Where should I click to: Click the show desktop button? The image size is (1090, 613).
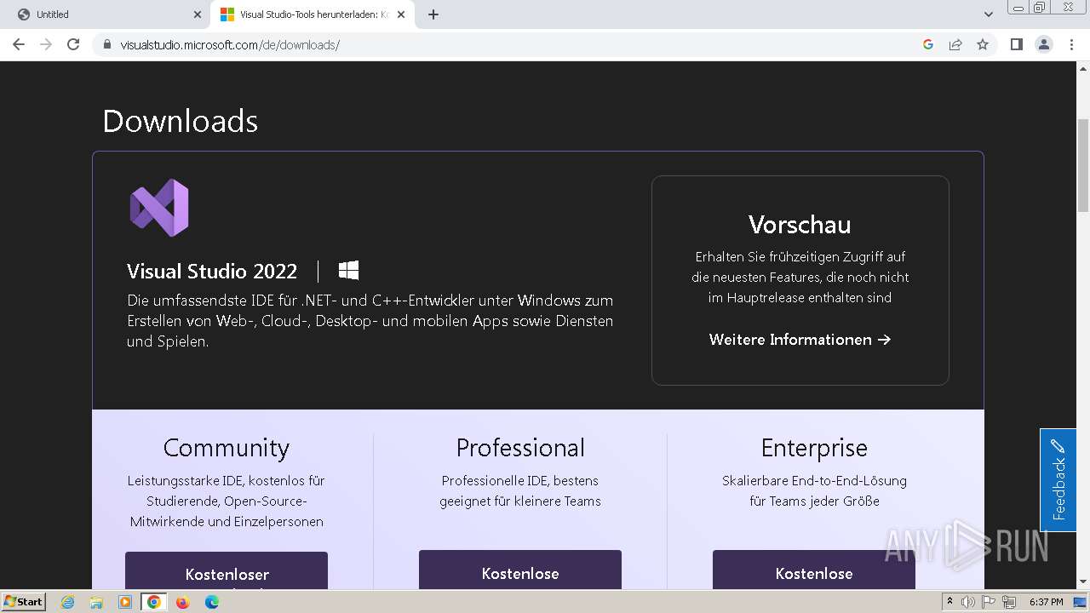(1080, 602)
